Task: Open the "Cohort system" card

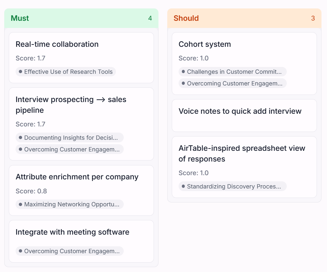Action: pos(205,44)
